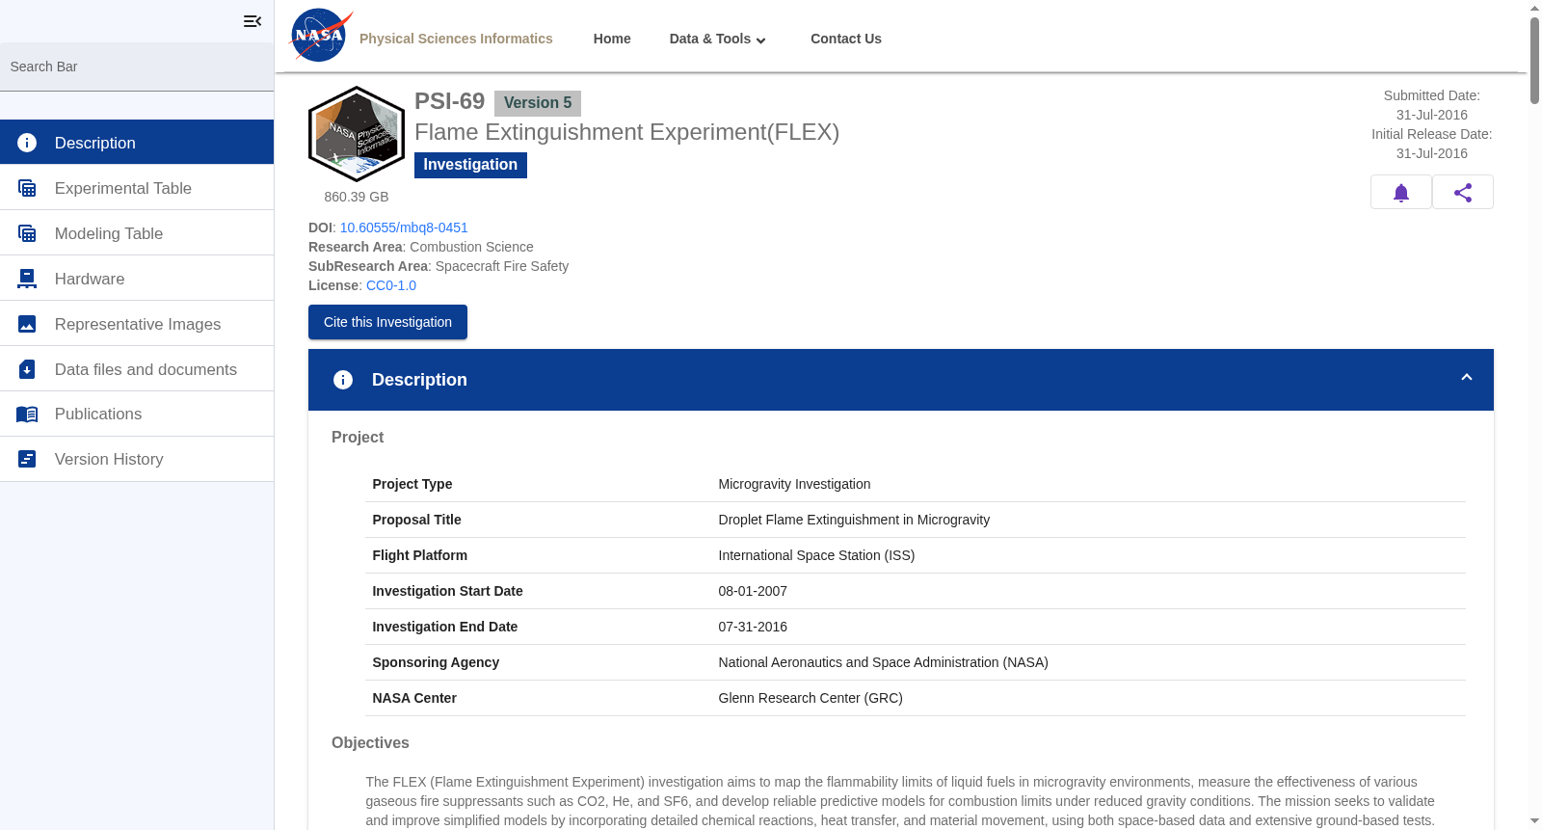Click 'International Space Station (ISS)' value
Image resolution: width=1542 pixels, height=830 pixels.
point(816,555)
